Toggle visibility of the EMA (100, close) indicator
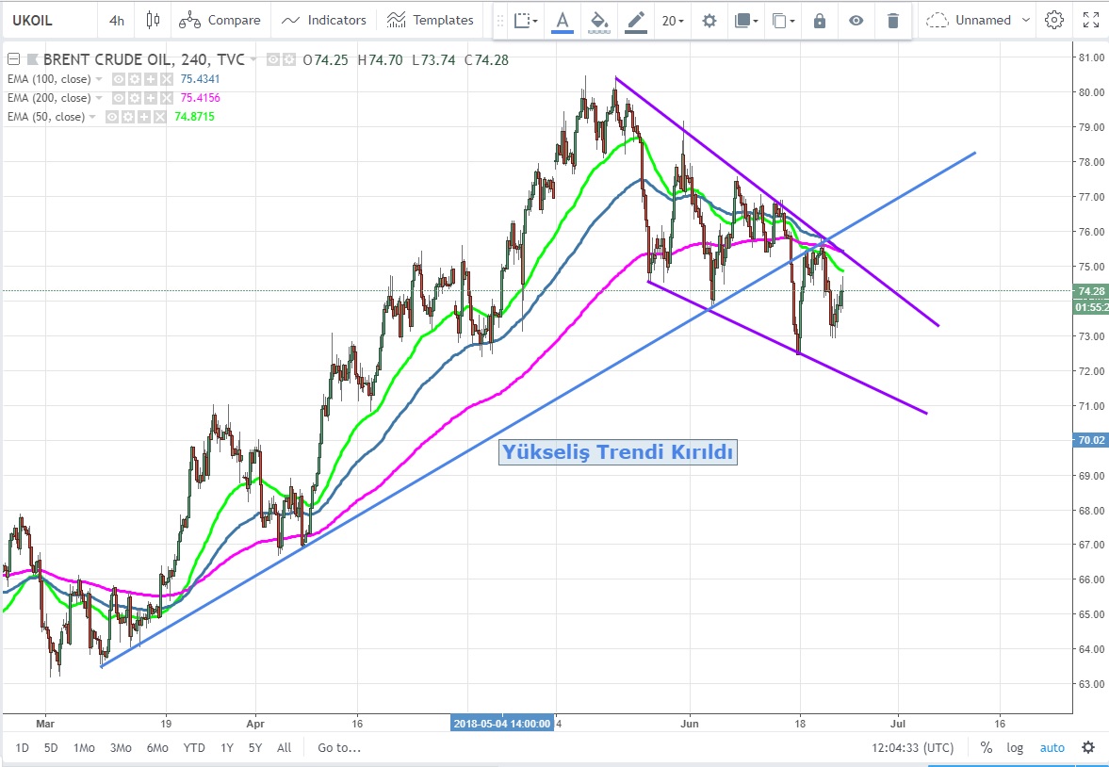 (119, 79)
